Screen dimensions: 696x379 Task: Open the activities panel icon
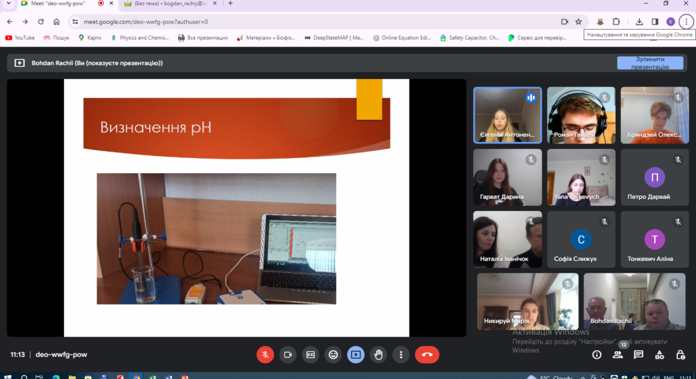[x=660, y=355]
